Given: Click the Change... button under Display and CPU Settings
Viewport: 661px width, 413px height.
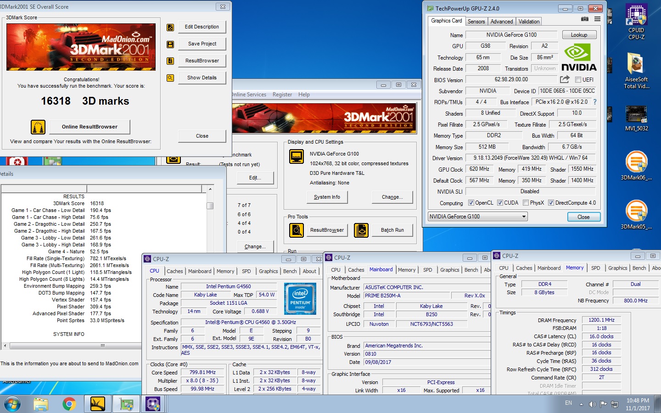Looking at the screenshot, I should 392,197.
